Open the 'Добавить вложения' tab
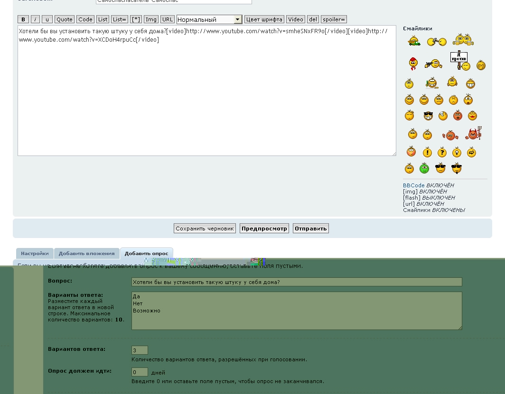The width and height of the screenshot is (505, 394). coord(87,254)
